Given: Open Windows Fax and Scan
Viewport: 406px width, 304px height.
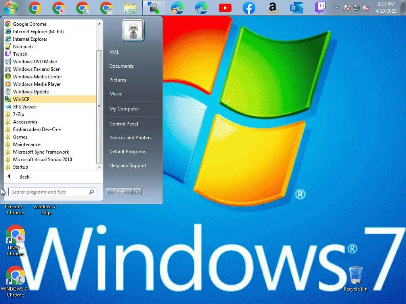Looking at the screenshot, I should point(50,69).
